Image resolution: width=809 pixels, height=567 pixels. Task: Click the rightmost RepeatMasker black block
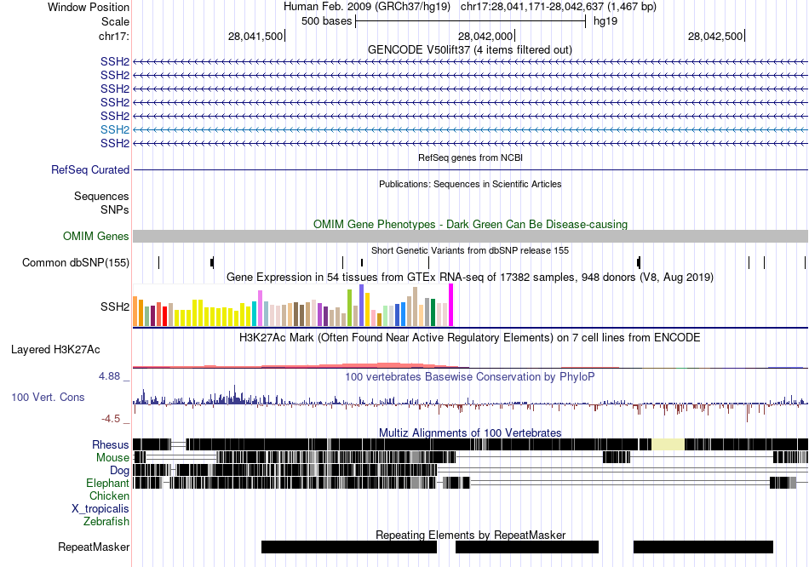(x=703, y=547)
